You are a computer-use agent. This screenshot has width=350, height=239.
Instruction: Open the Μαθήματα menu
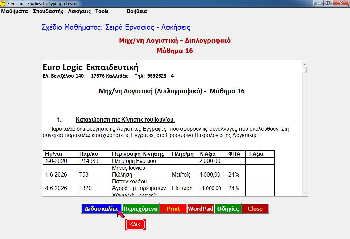(15, 11)
